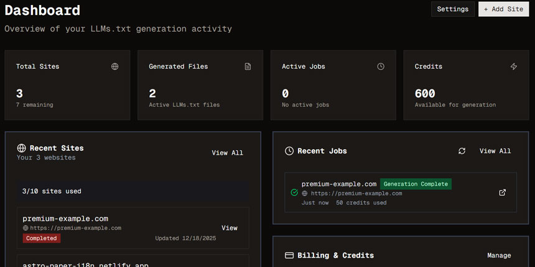The height and width of the screenshot is (267, 535).
Task: Click the globe icon in Total Sites card
Action: tap(115, 67)
